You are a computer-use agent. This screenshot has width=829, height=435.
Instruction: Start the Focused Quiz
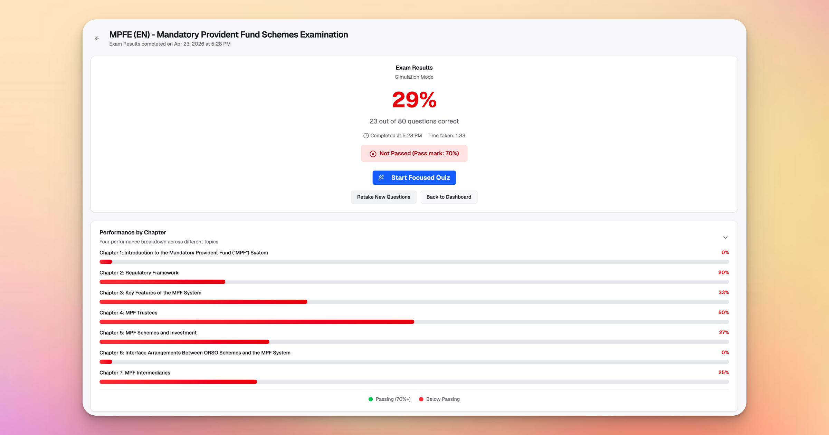point(414,178)
